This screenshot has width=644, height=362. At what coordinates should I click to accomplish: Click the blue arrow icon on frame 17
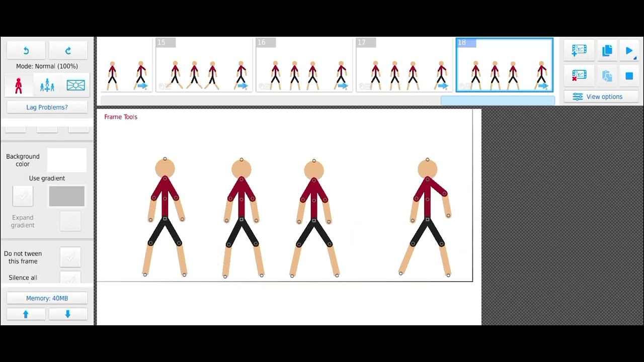(x=443, y=86)
